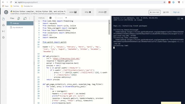The height and width of the screenshot is (104, 185).
Task: Create a new repl
Action: (x=154, y=12)
